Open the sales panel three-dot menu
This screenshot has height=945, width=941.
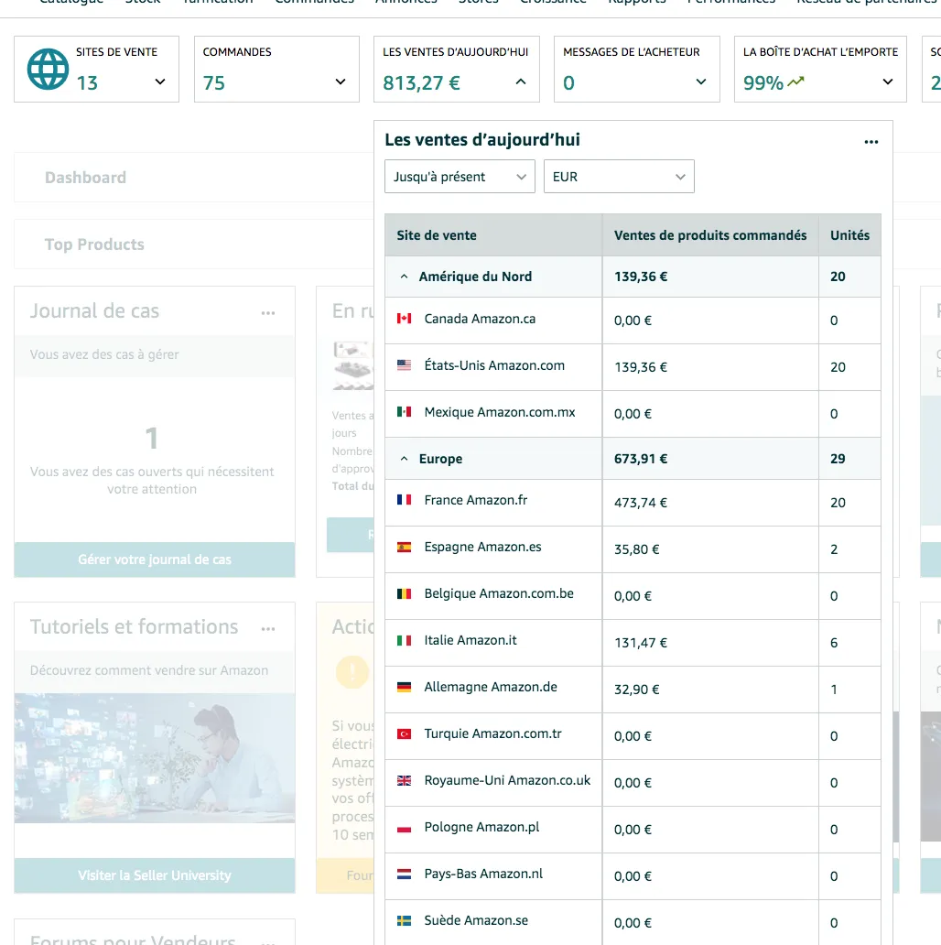point(871,142)
